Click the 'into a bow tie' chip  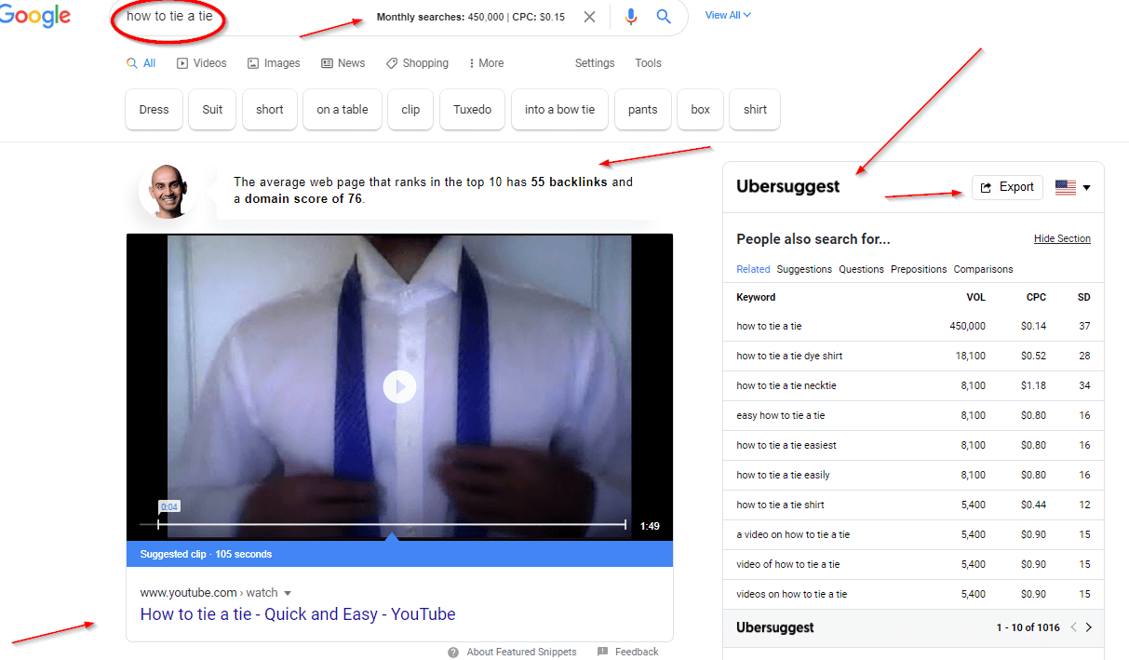[559, 109]
